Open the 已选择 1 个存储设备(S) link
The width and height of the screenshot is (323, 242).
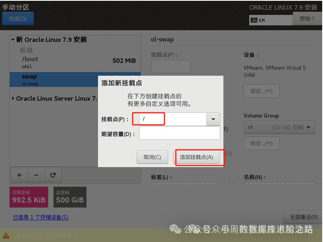tap(41, 217)
